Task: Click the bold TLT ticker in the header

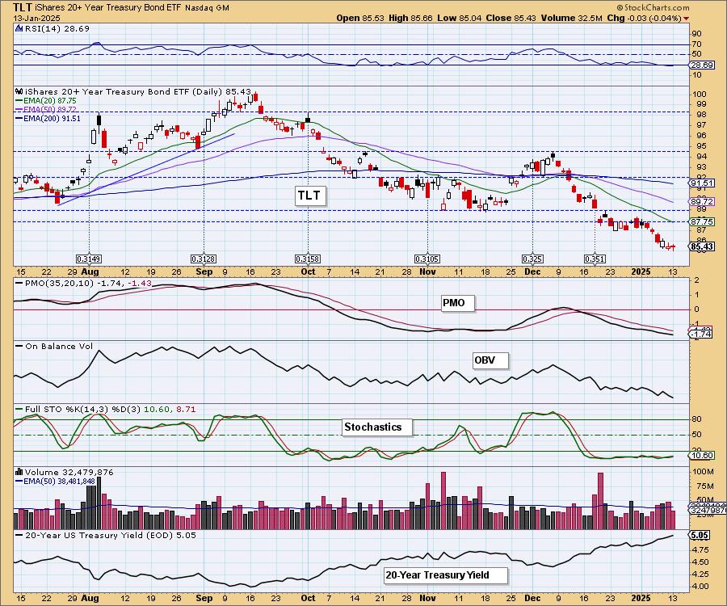Action: [23, 7]
